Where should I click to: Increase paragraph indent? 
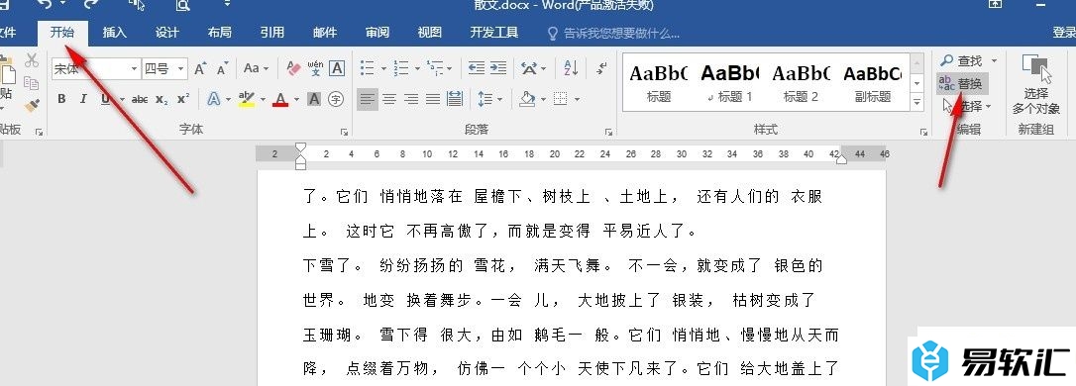pos(498,68)
